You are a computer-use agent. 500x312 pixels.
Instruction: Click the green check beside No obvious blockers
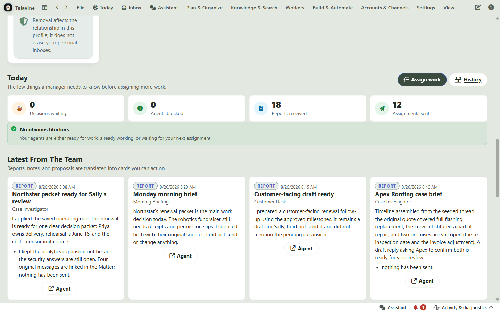[x=14, y=129]
